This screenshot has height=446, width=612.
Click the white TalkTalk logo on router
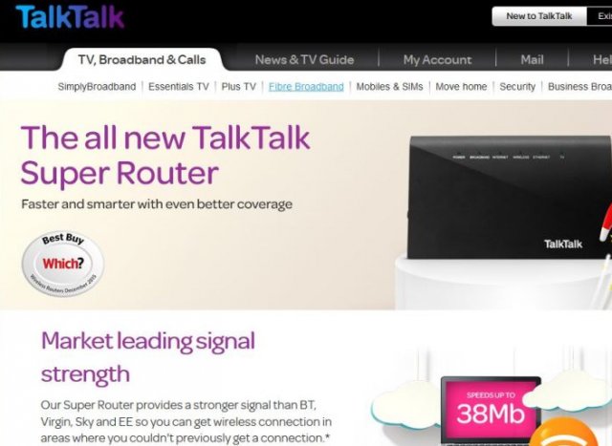563,244
